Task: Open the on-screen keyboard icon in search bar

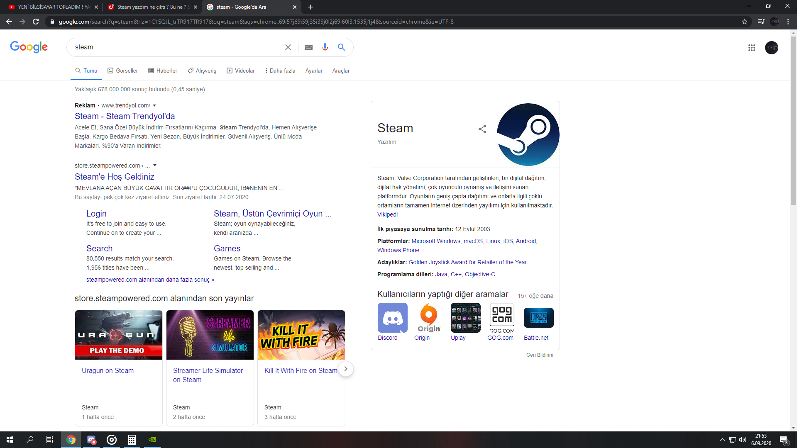Action: 308,47
